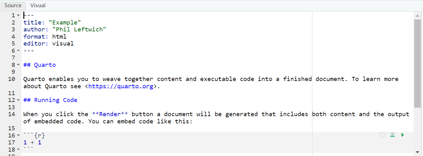This screenshot has height=156, width=423.
Task: Click the fold marker at line 18
Action: (18, 150)
